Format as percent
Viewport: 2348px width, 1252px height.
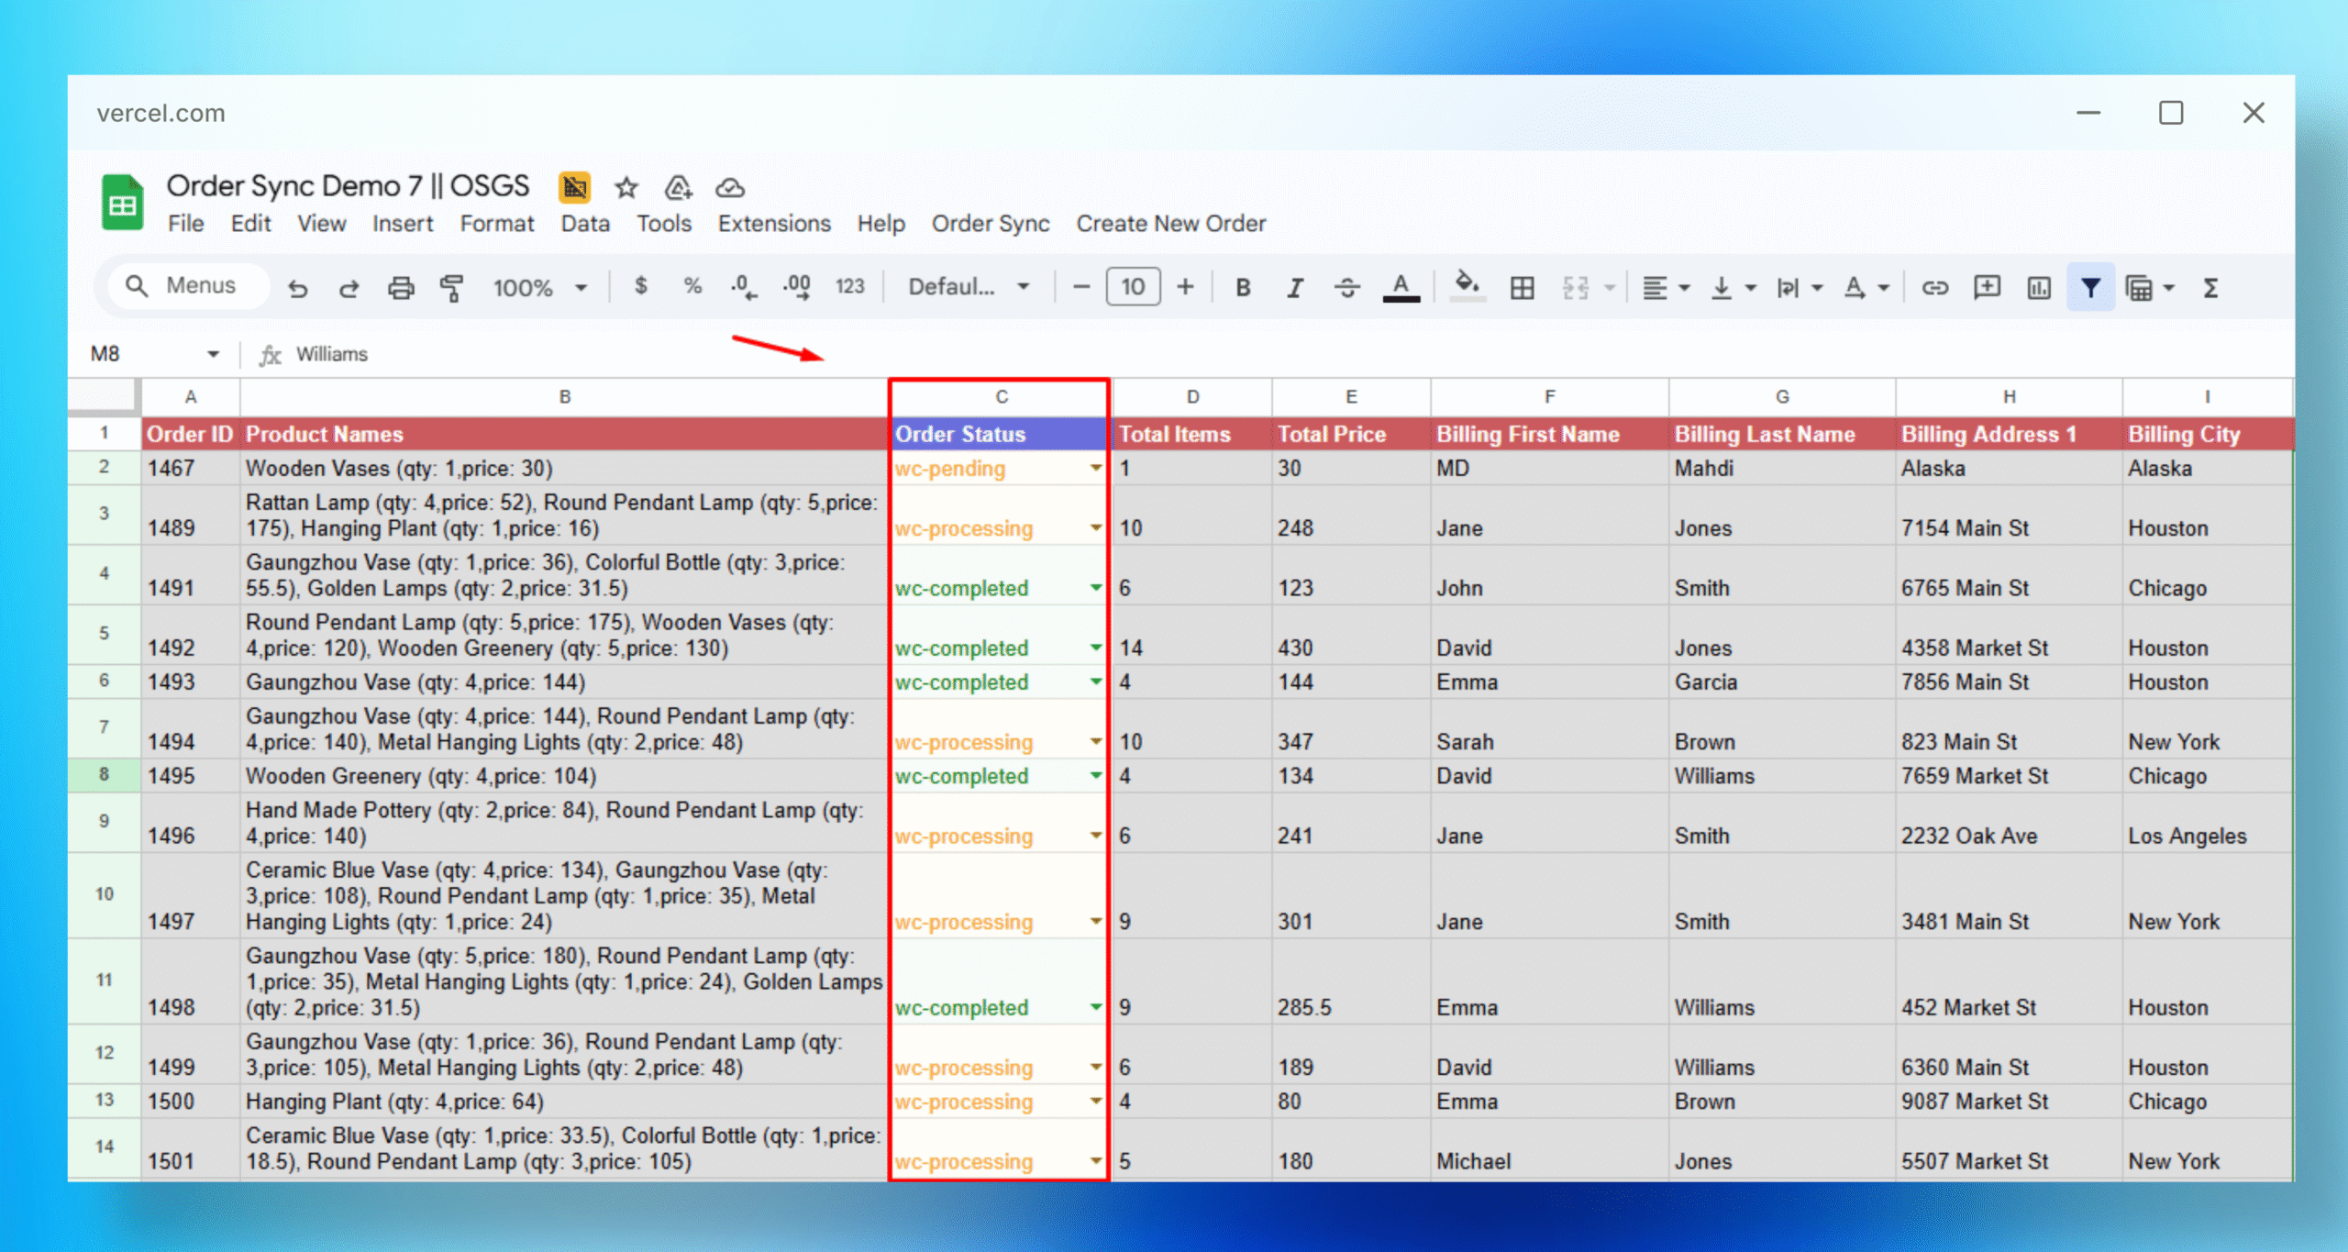692,287
